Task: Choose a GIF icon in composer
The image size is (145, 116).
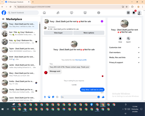Action: pyautogui.click(x=57, y=97)
